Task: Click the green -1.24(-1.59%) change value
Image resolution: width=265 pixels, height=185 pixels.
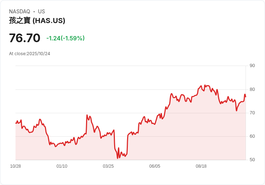Action: pos(66,38)
